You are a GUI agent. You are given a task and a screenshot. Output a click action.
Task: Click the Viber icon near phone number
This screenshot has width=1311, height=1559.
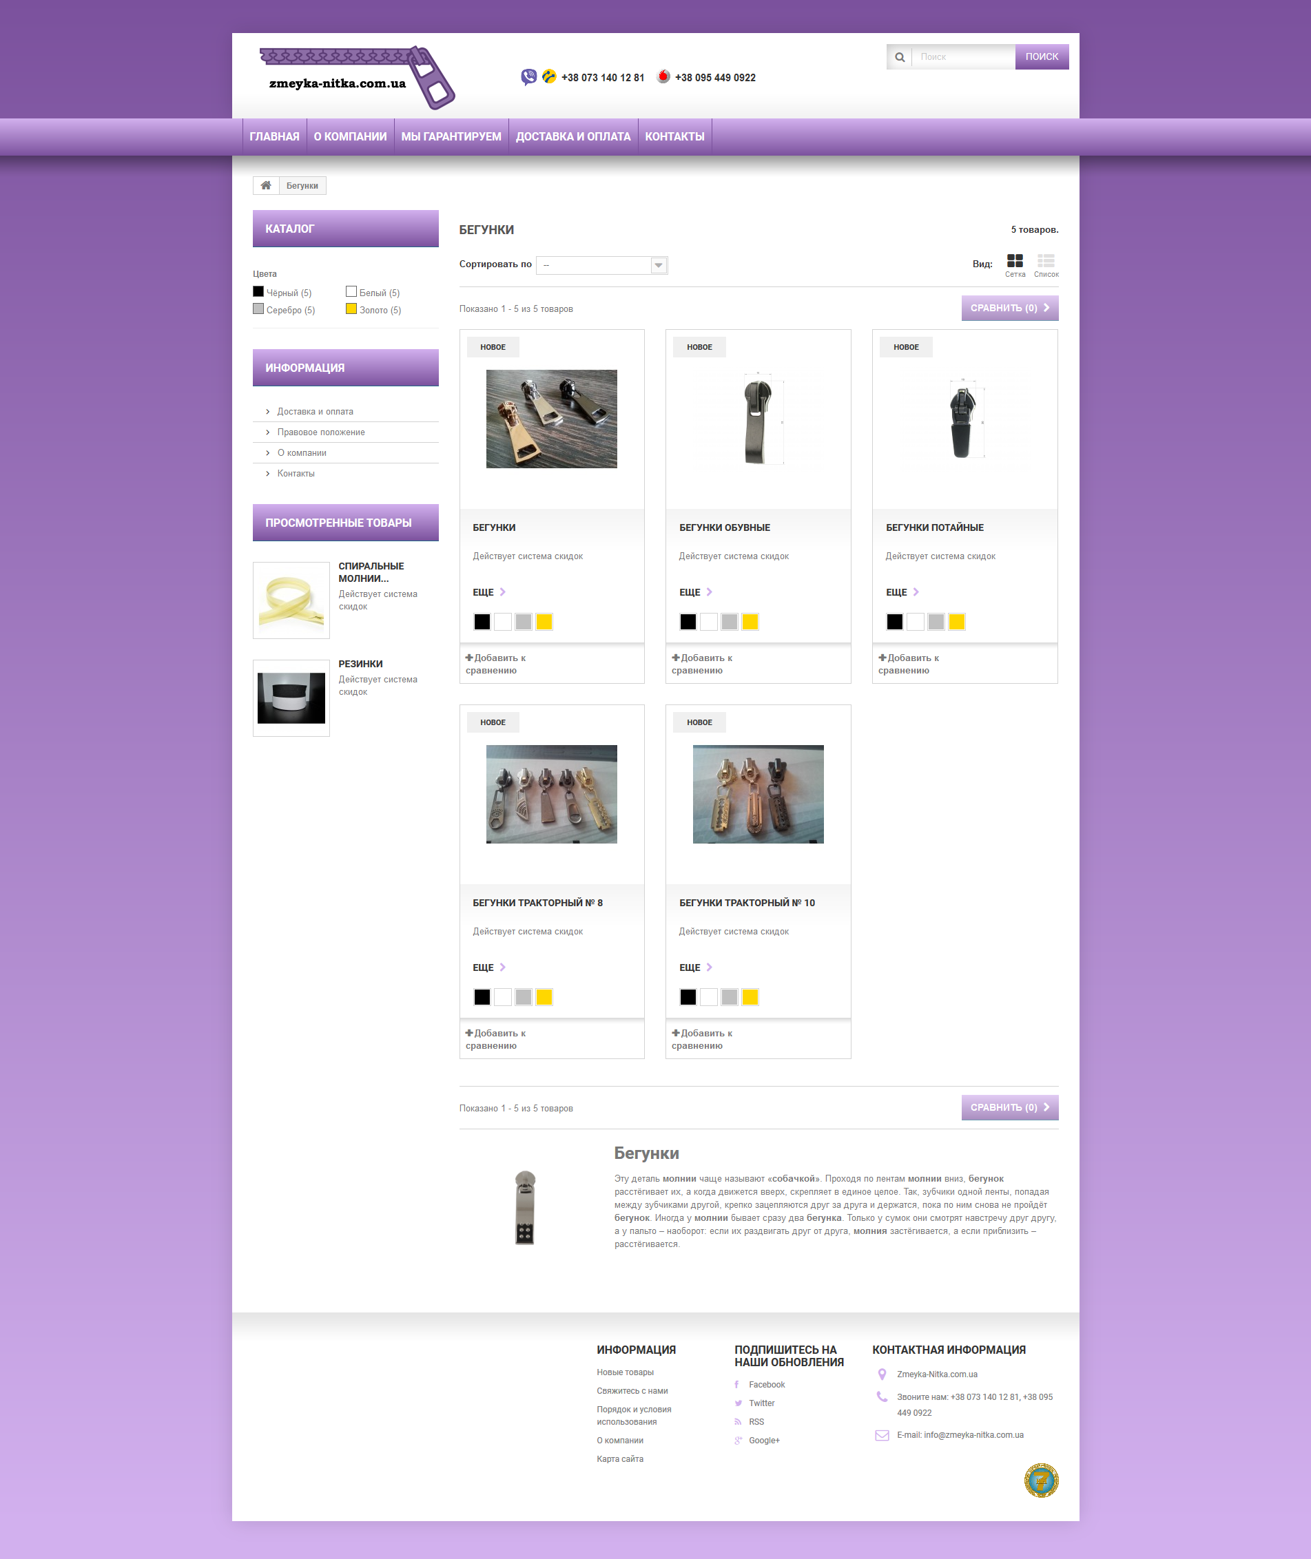pyautogui.click(x=528, y=77)
